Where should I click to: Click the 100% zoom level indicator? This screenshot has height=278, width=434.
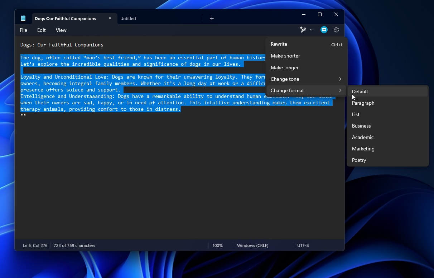coord(218,245)
